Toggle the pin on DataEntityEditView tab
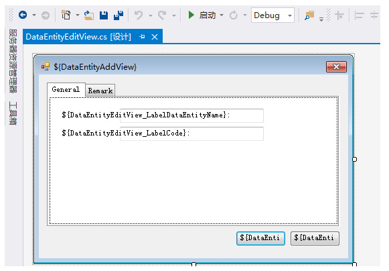The height and width of the screenshot is (271, 389). pos(142,37)
